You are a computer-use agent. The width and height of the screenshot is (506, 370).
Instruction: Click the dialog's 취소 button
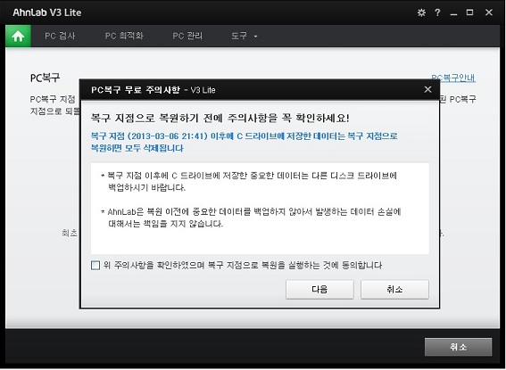coord(394,289)
